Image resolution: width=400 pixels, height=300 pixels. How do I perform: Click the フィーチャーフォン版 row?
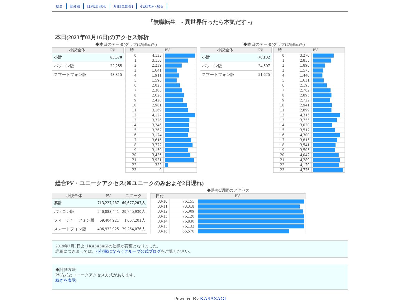[x=99, y=220]
